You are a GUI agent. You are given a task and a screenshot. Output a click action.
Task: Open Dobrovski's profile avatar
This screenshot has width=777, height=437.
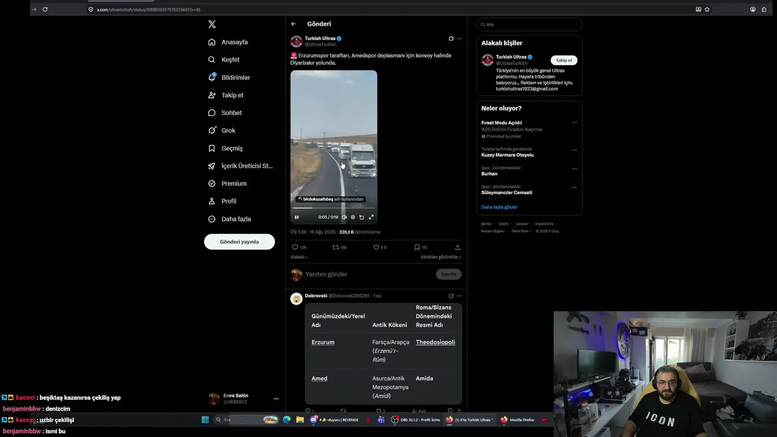point(296,299)
